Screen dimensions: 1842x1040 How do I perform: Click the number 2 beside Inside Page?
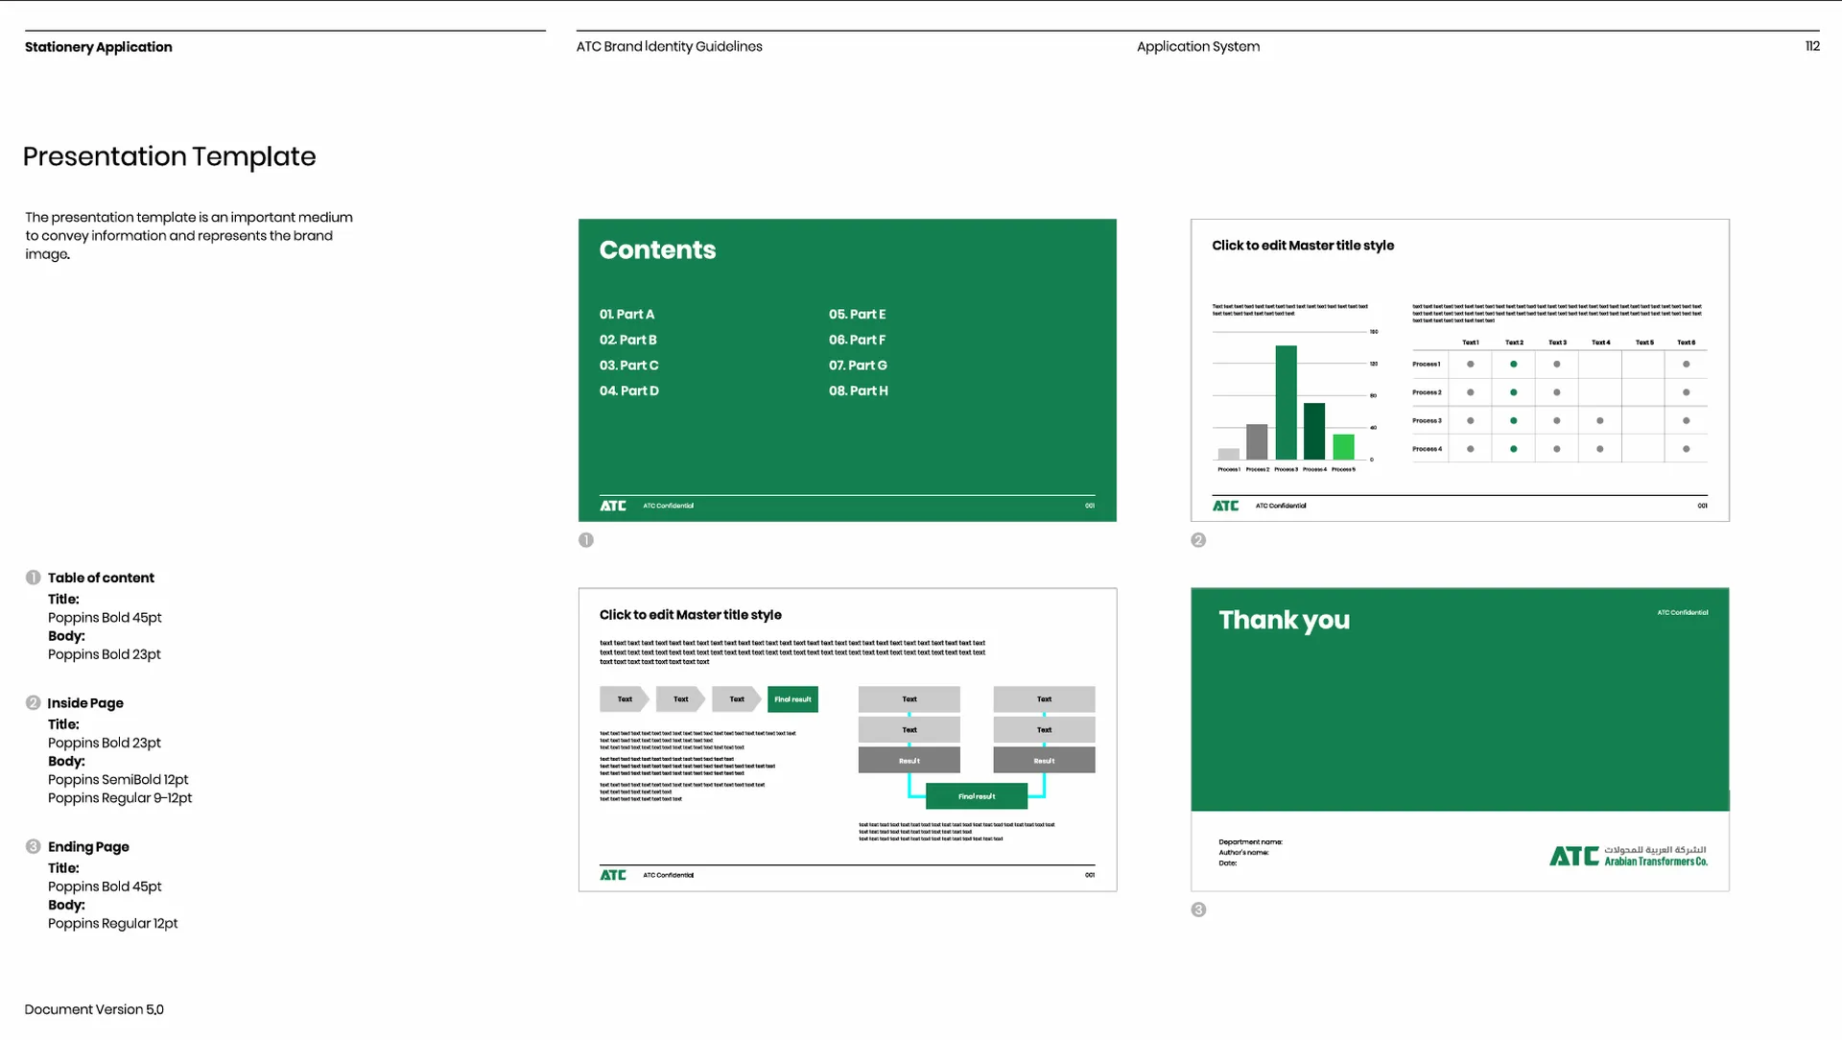click(x=33, y=703)
